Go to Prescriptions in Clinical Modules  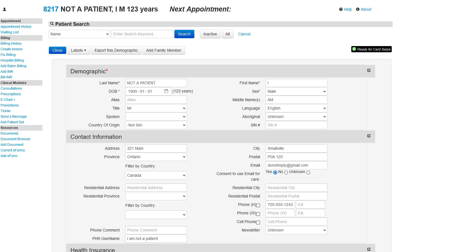click(11, 94)
